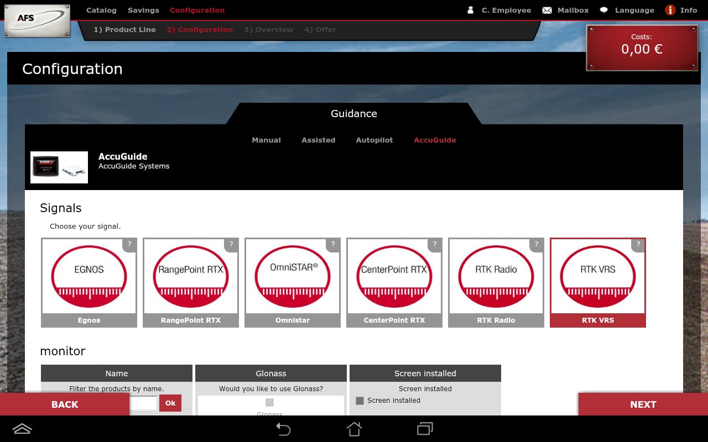Click the Guidance section header
The image size is (708, 442).
click(x=354, y=113)
